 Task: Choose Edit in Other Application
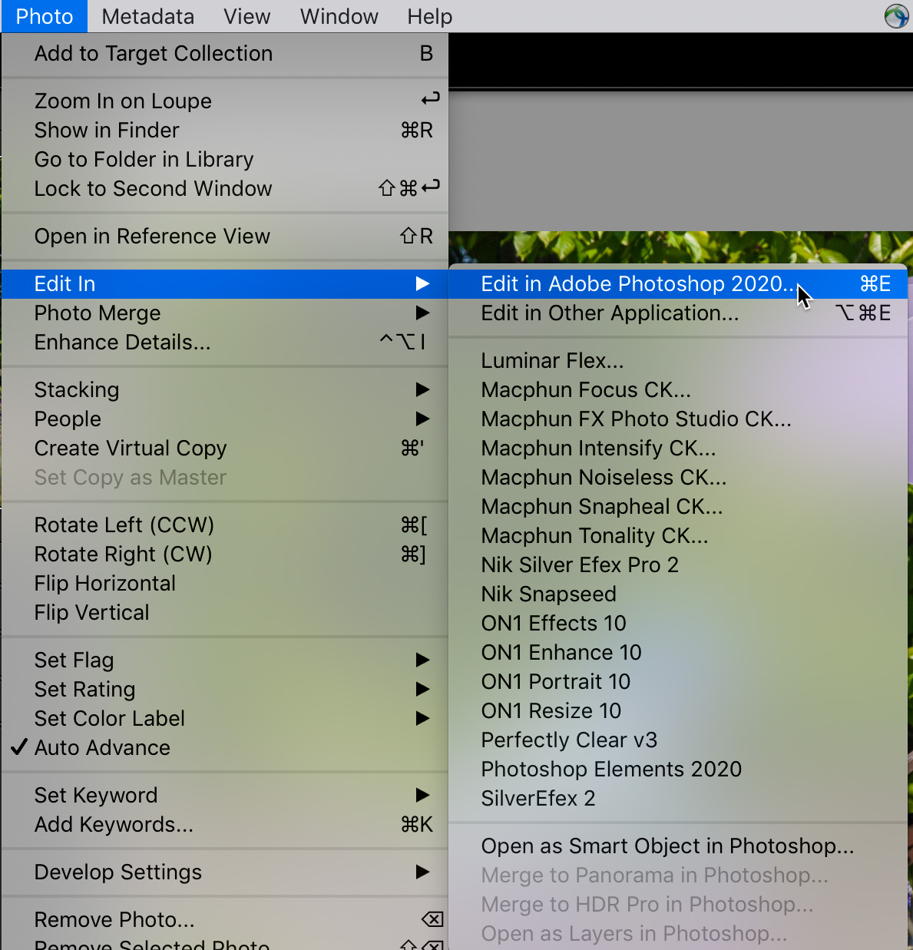[x=609, y=313]
